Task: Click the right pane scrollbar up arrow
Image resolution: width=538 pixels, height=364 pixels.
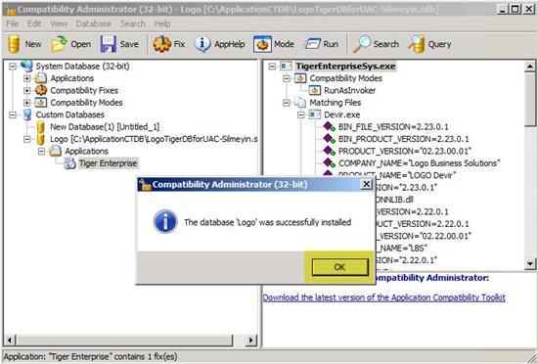Action: (x=530, y=67)
